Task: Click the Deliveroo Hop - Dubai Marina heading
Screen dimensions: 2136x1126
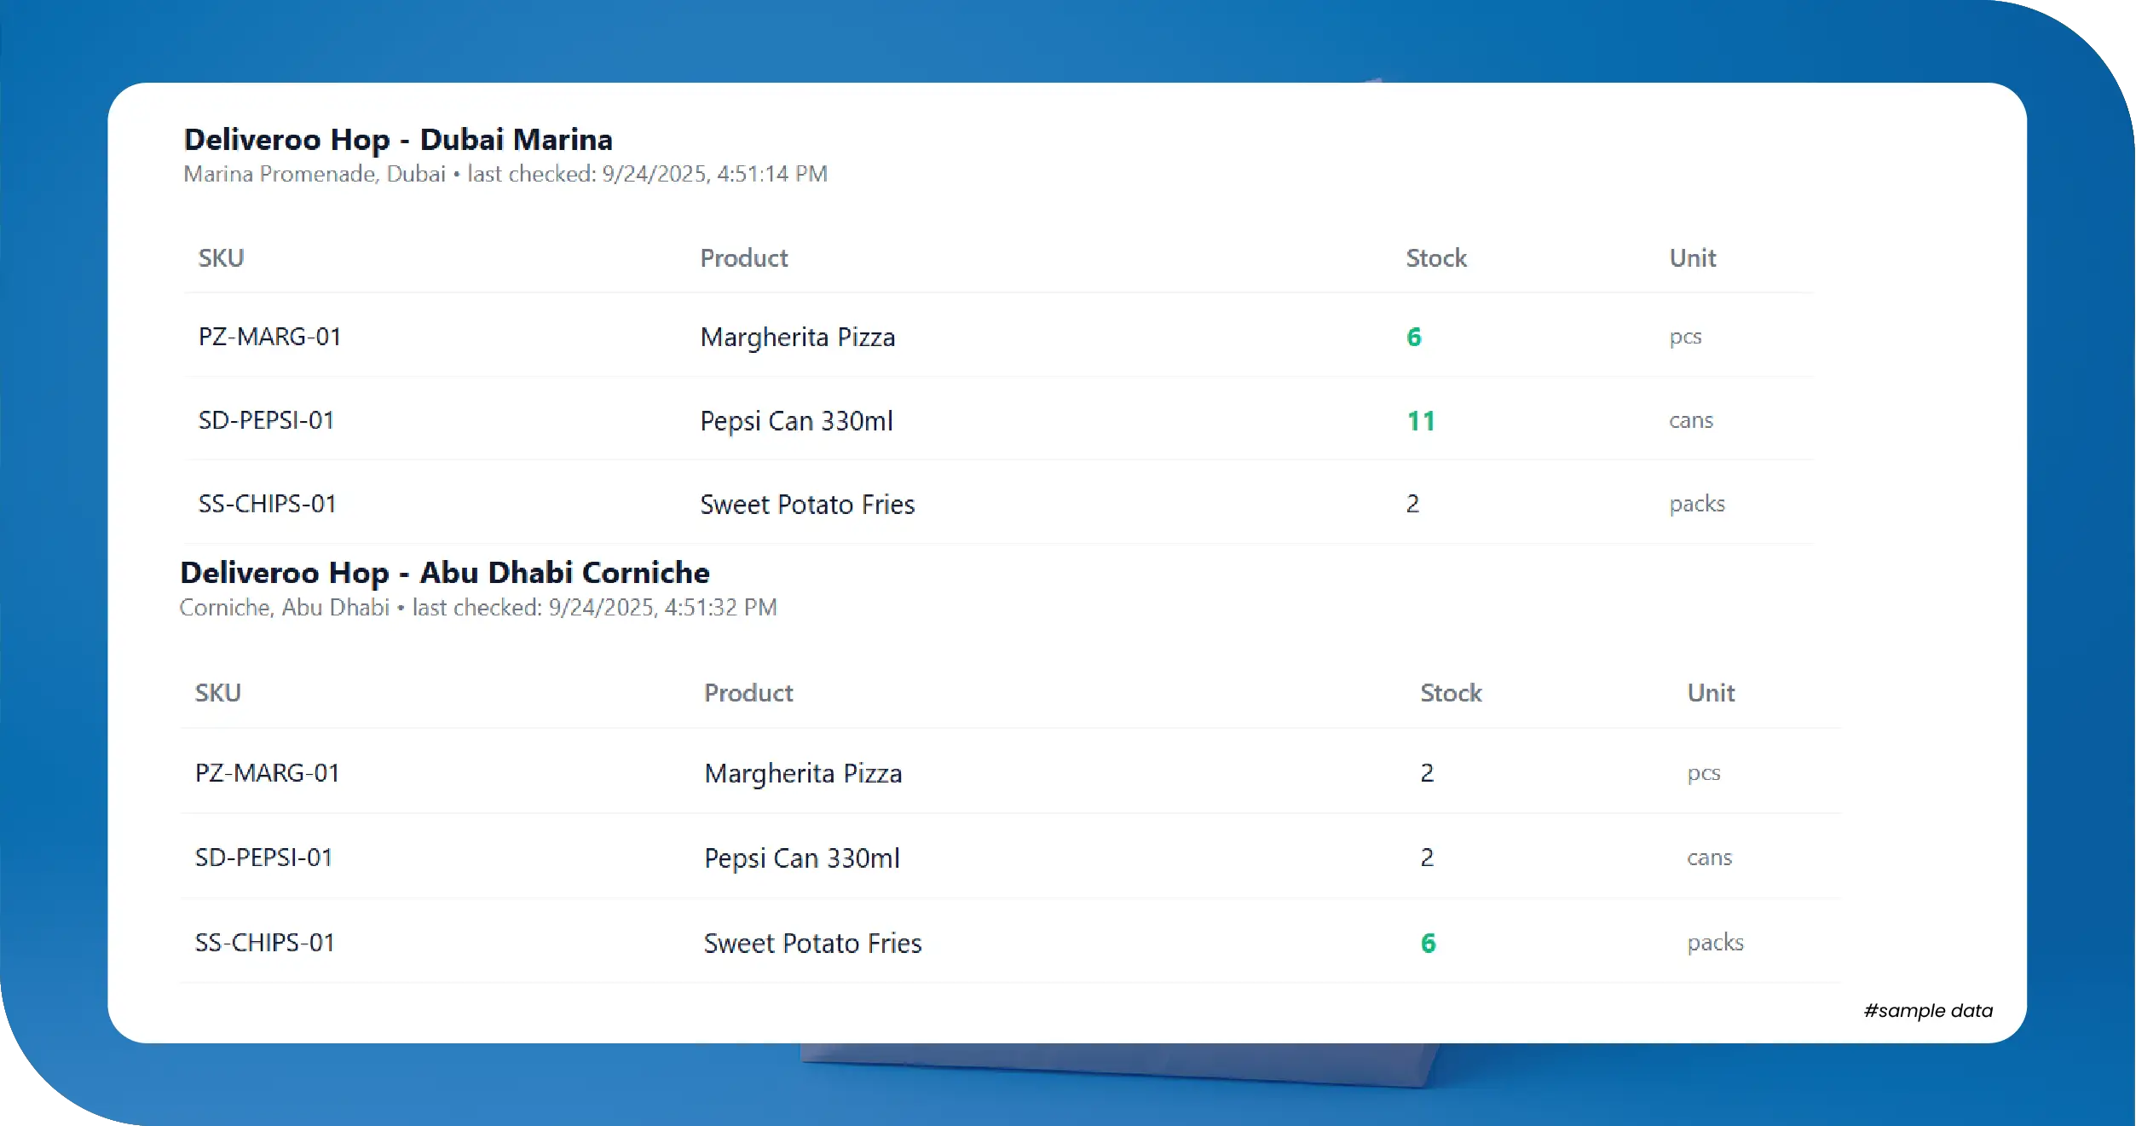Action: (398, 140)
